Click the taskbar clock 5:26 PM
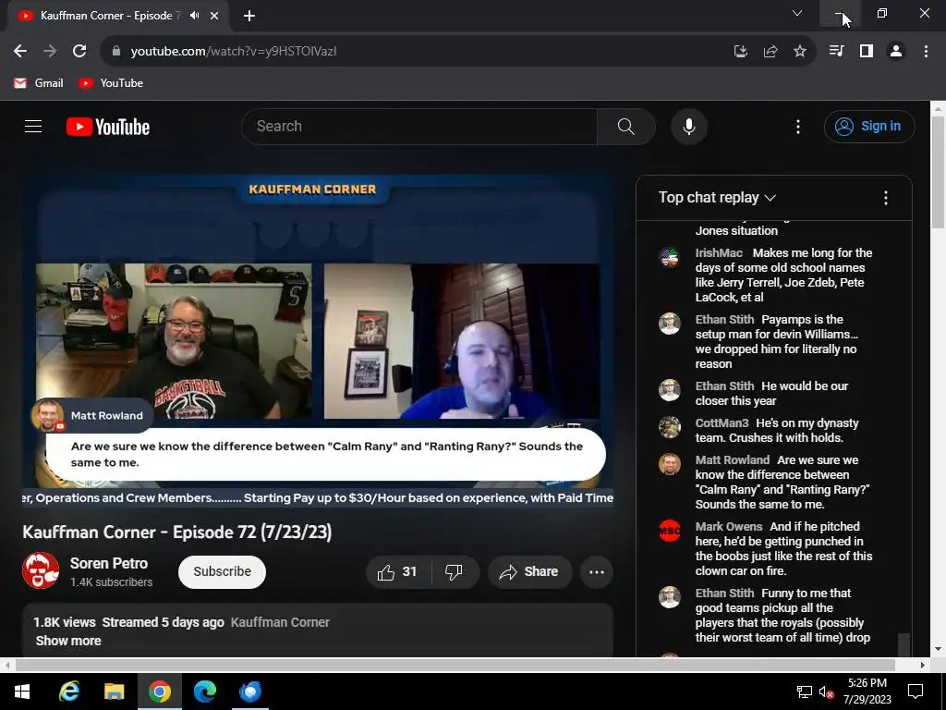Image resolution: width=946 pixels, height=710 pixels. coord(867,683)
